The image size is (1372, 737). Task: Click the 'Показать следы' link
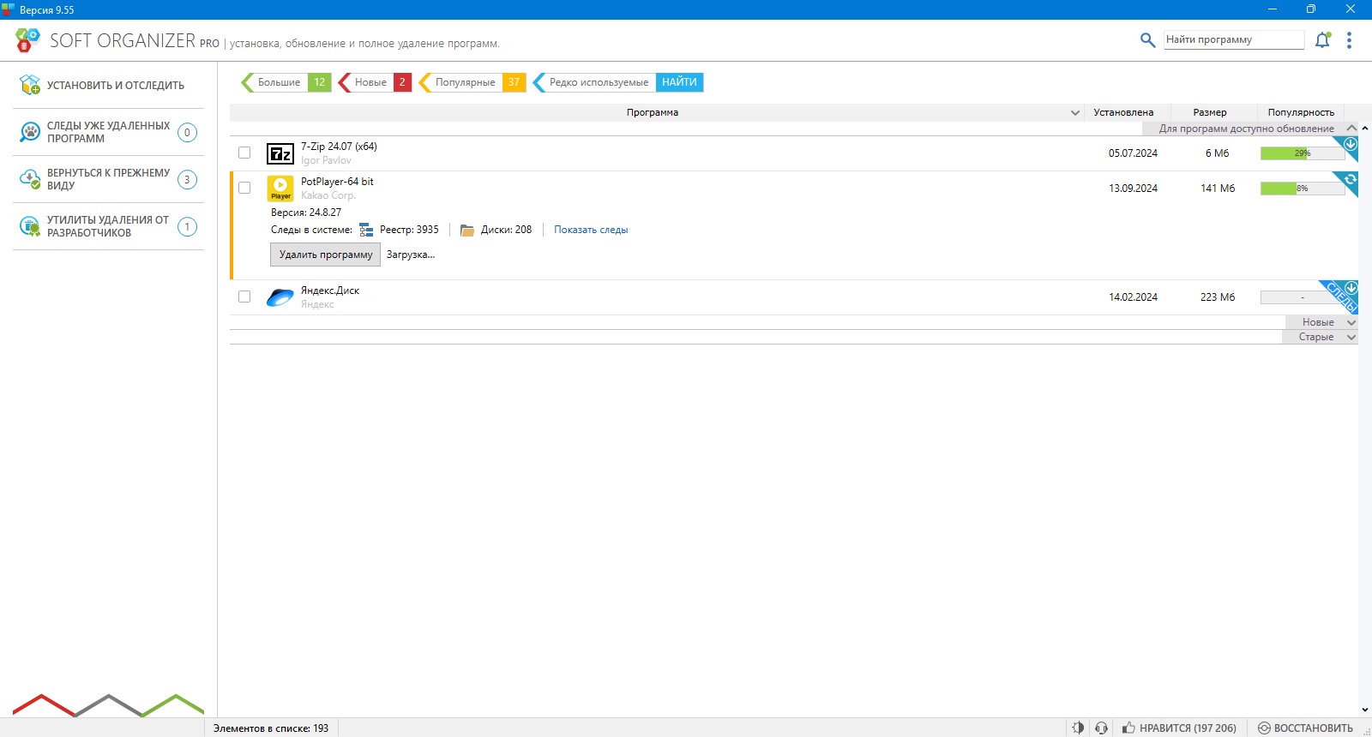(591, 230)
